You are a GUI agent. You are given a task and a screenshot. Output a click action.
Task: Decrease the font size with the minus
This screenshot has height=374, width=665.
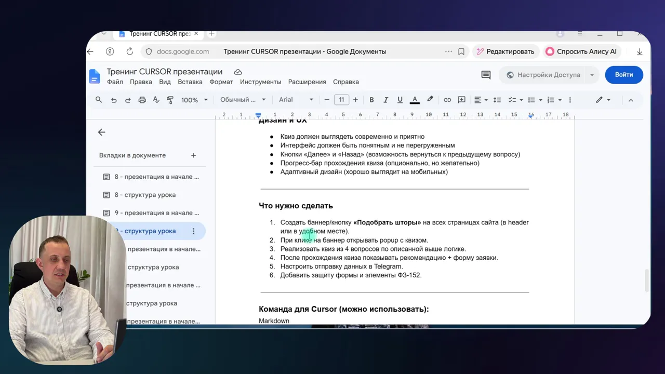coord(327,100)
